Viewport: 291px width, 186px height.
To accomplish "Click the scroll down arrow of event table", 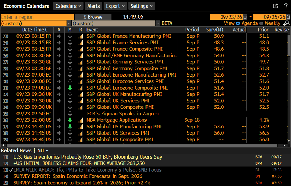I will [x=289, y=141].
